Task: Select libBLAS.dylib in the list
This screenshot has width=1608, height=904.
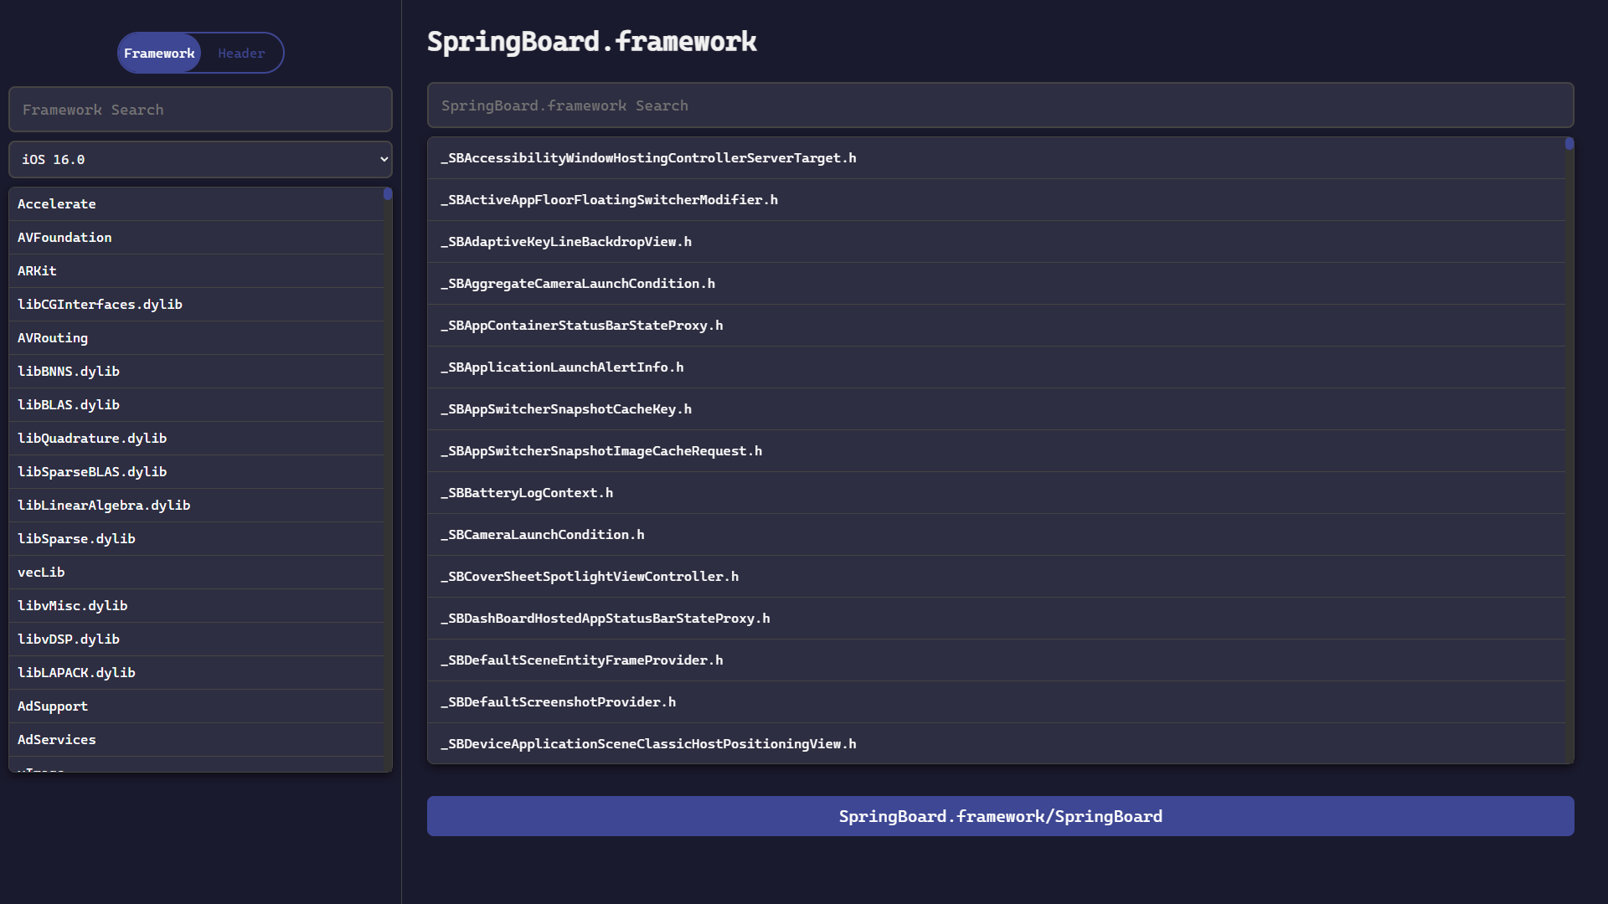Action: (x=196, y=405)
